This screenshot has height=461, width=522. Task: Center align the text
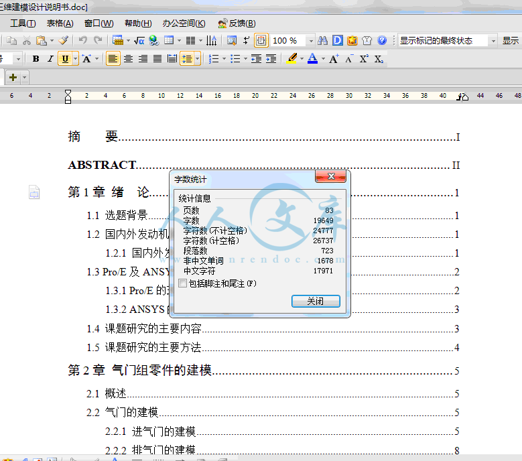(128, 59)
